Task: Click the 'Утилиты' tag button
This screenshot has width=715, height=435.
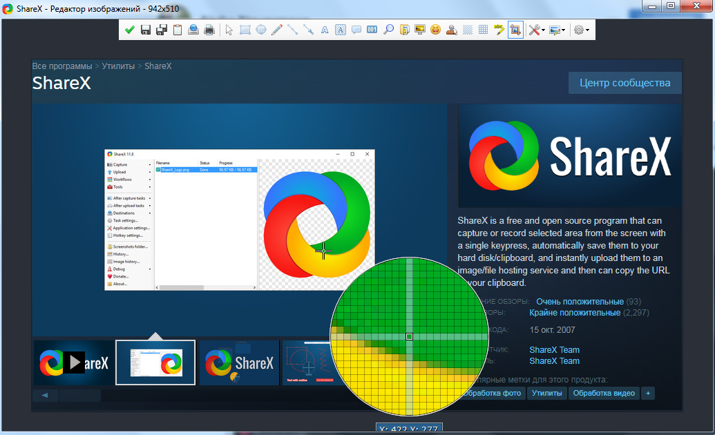Action: (x=546, y=393)
